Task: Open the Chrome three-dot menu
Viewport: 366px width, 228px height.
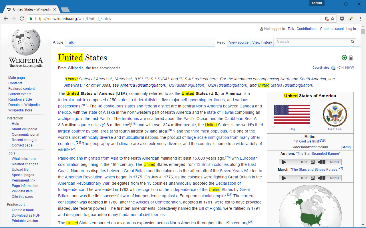Action: [360, 19]
